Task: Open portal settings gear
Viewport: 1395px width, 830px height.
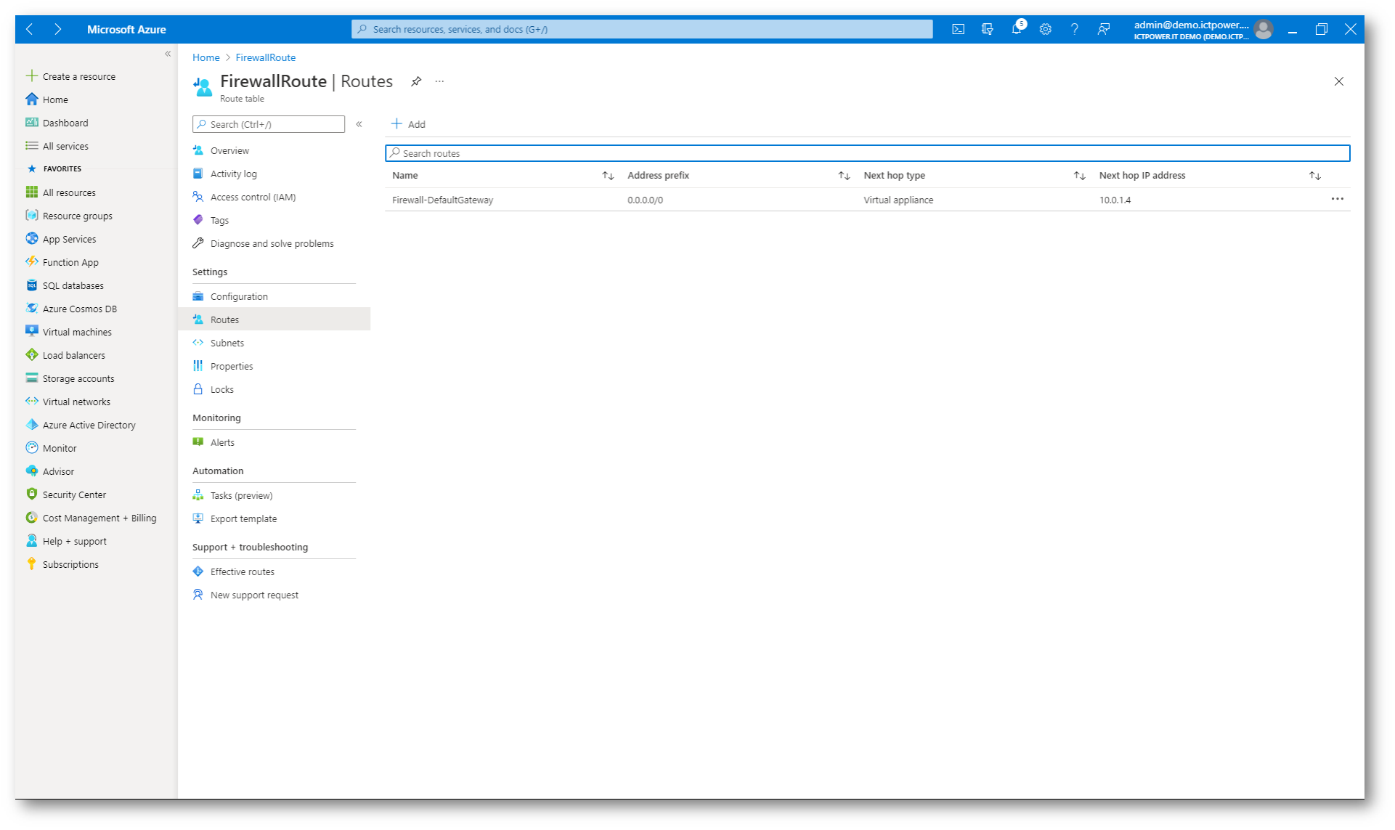Action: click(x=1045, y=29)
